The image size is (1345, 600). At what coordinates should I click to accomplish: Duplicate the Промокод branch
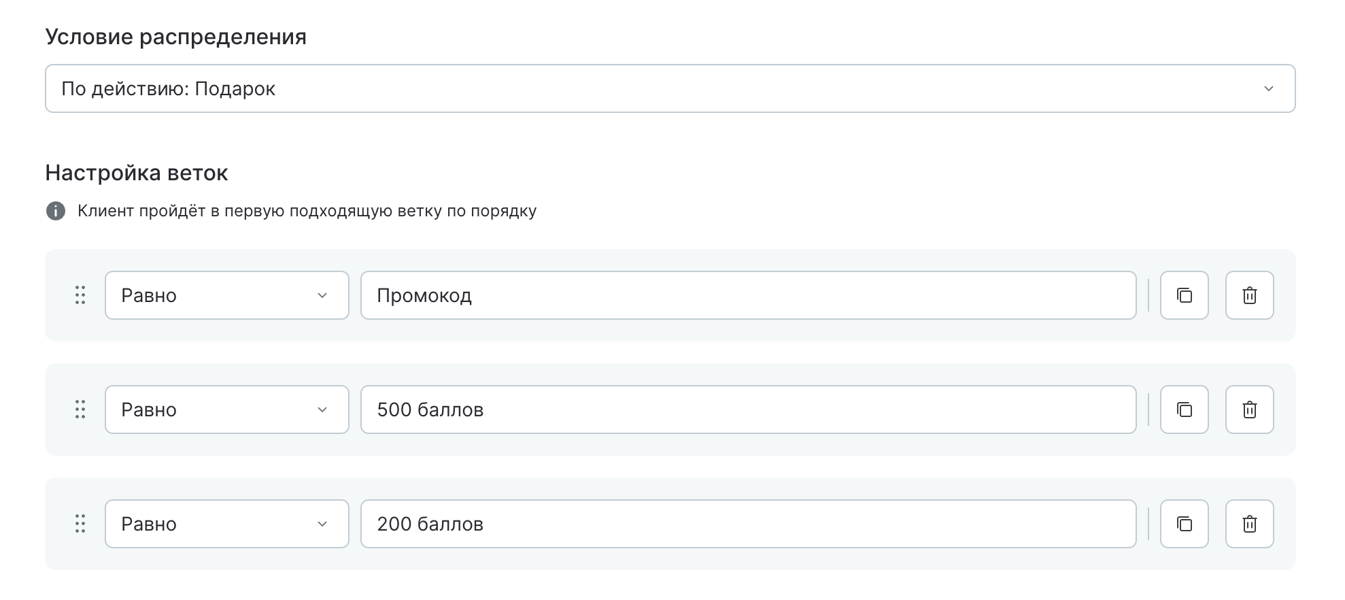1184,295
